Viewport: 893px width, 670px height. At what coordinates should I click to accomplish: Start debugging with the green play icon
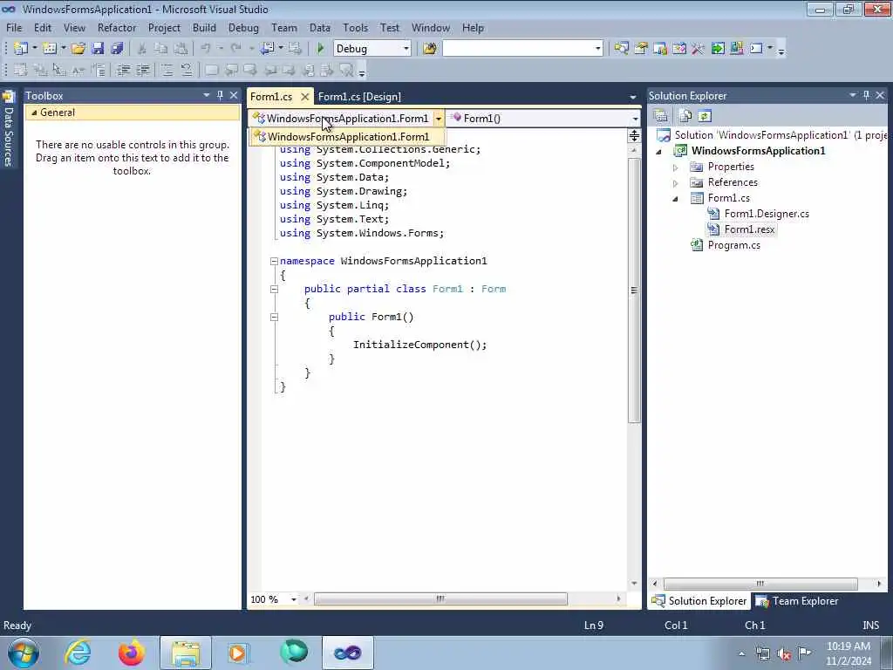320,49
